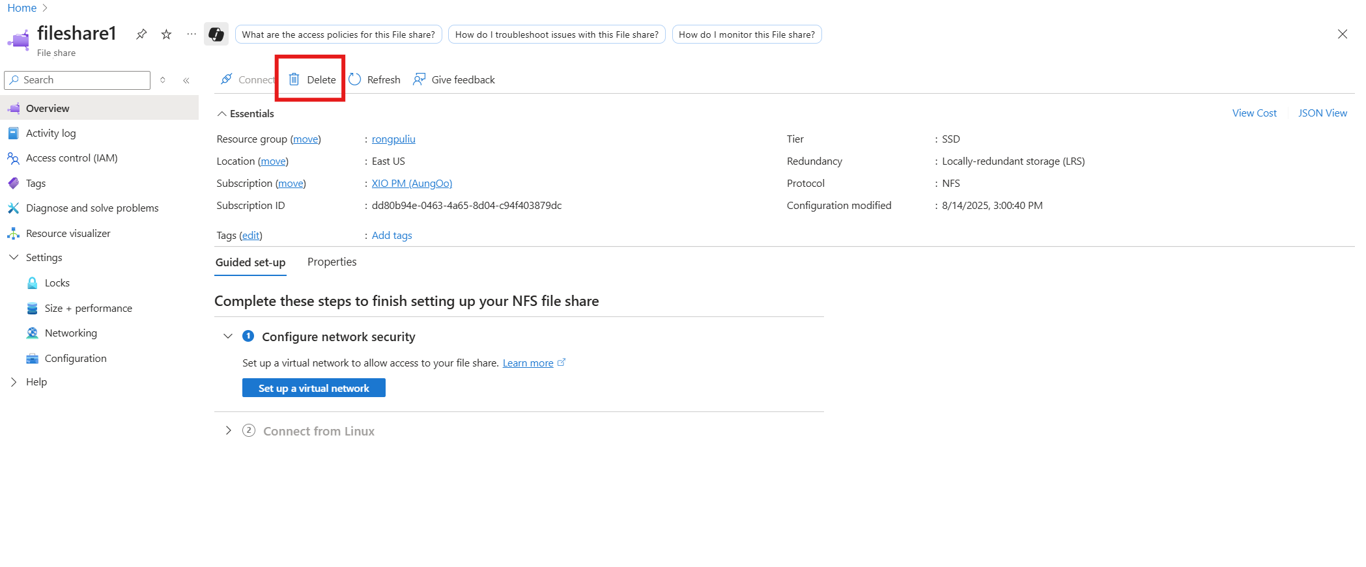1366x567 pixels.
Task: Collapse Configure network security step
Action: pyautogui.click(x=228, y=337)
